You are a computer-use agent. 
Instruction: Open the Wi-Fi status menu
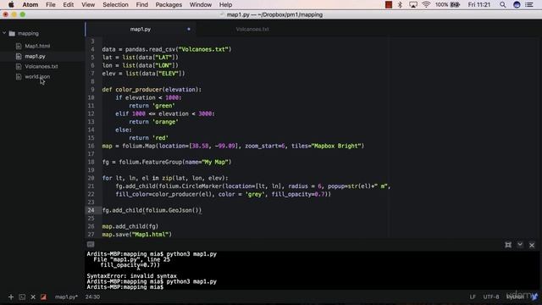426,4
